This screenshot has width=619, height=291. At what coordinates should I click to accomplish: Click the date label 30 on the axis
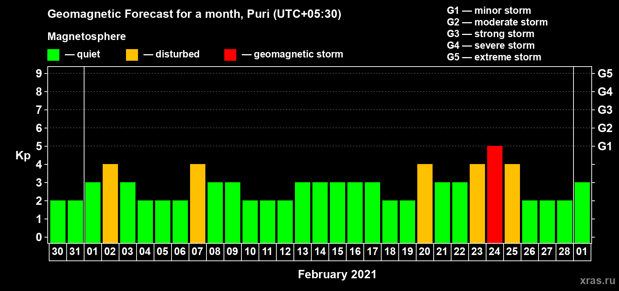tap(58, 252)
